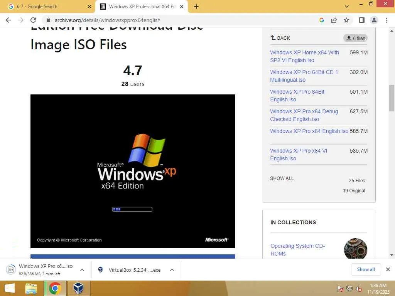Screen dimensions: 395x296
Task: Click the 4.7 rating score
Action: (x=133, y=70)
